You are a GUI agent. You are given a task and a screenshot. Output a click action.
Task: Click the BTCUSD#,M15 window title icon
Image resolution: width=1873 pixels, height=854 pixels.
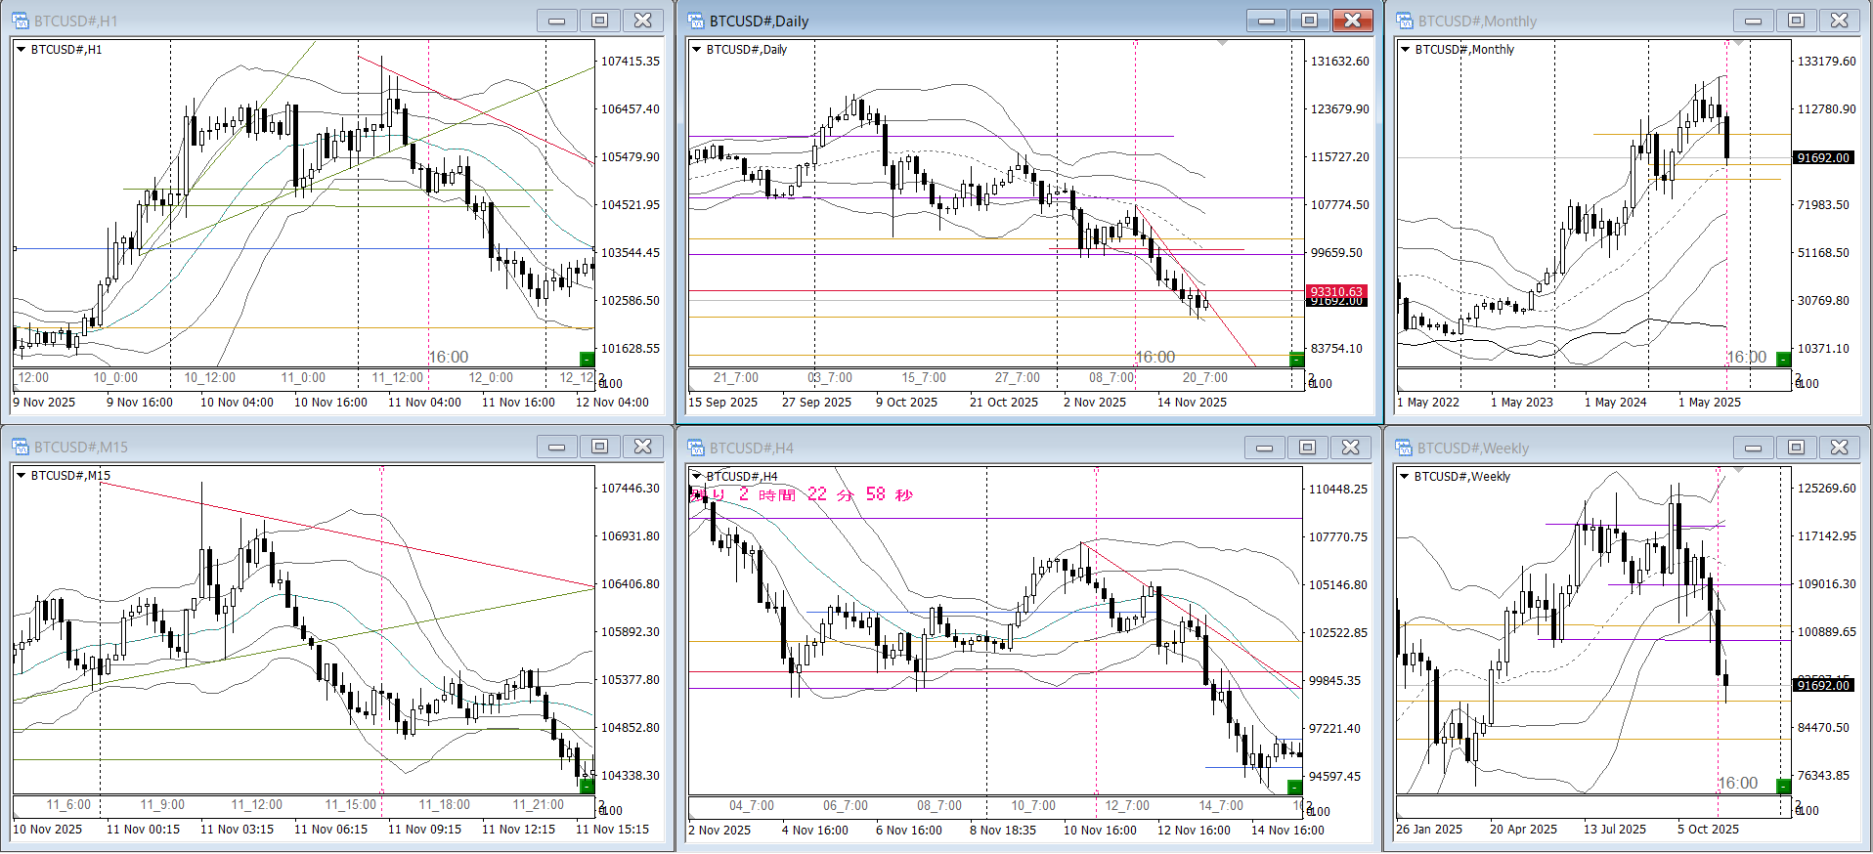coord(21,447)
